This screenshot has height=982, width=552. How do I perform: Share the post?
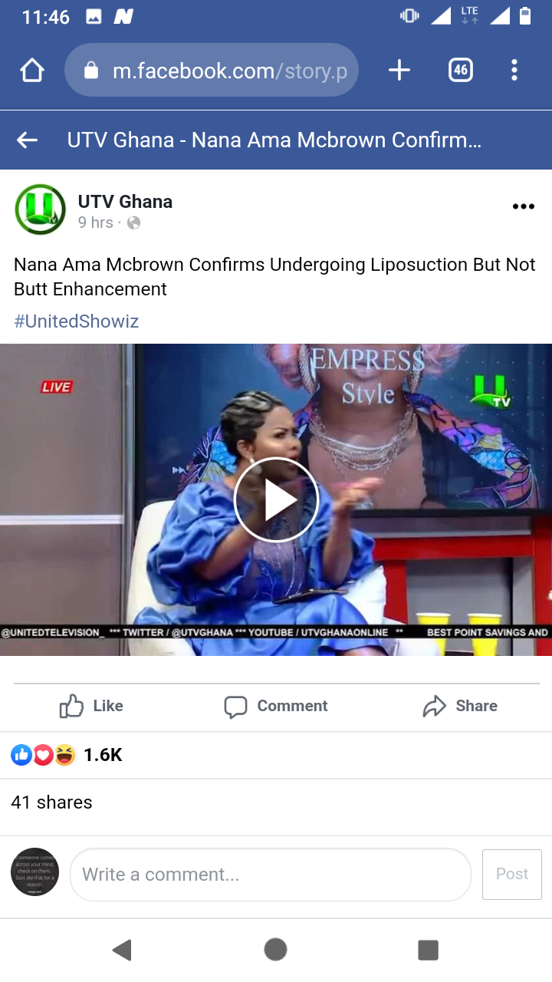[460, 706]
